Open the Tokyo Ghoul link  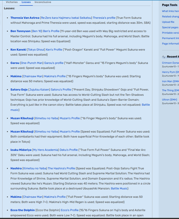tap(36, 50)
